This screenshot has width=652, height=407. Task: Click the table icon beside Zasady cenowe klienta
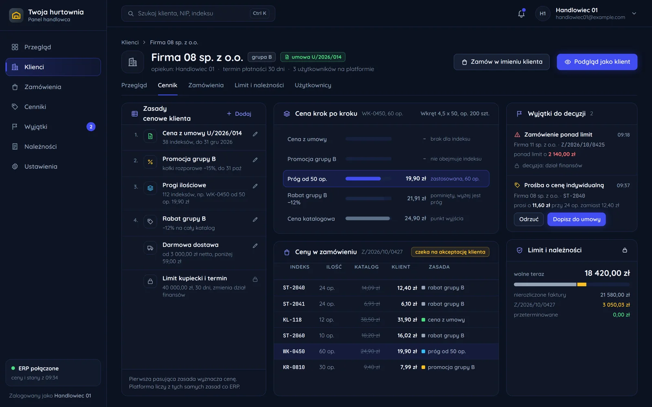pos(134,114)
